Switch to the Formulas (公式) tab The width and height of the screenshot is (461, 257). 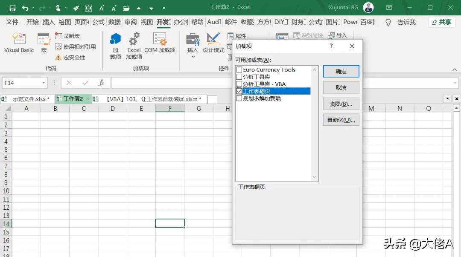pos(98,22)
